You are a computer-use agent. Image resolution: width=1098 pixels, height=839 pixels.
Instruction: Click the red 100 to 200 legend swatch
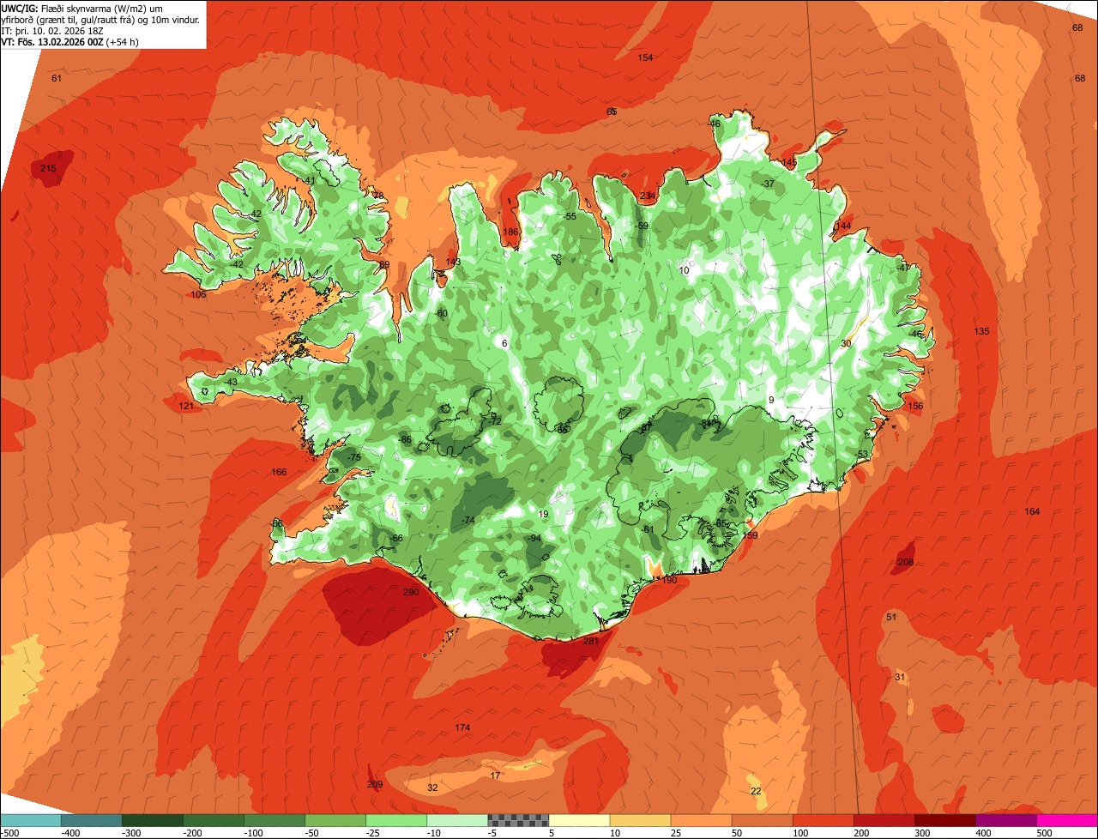[823, 820]
